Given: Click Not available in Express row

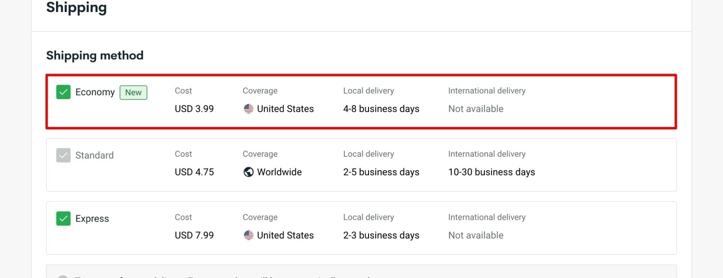Looking at the screenshot, I should pos(476,235).
